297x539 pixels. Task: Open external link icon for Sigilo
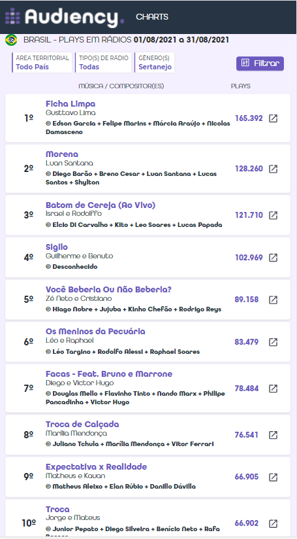coord(273,258)
